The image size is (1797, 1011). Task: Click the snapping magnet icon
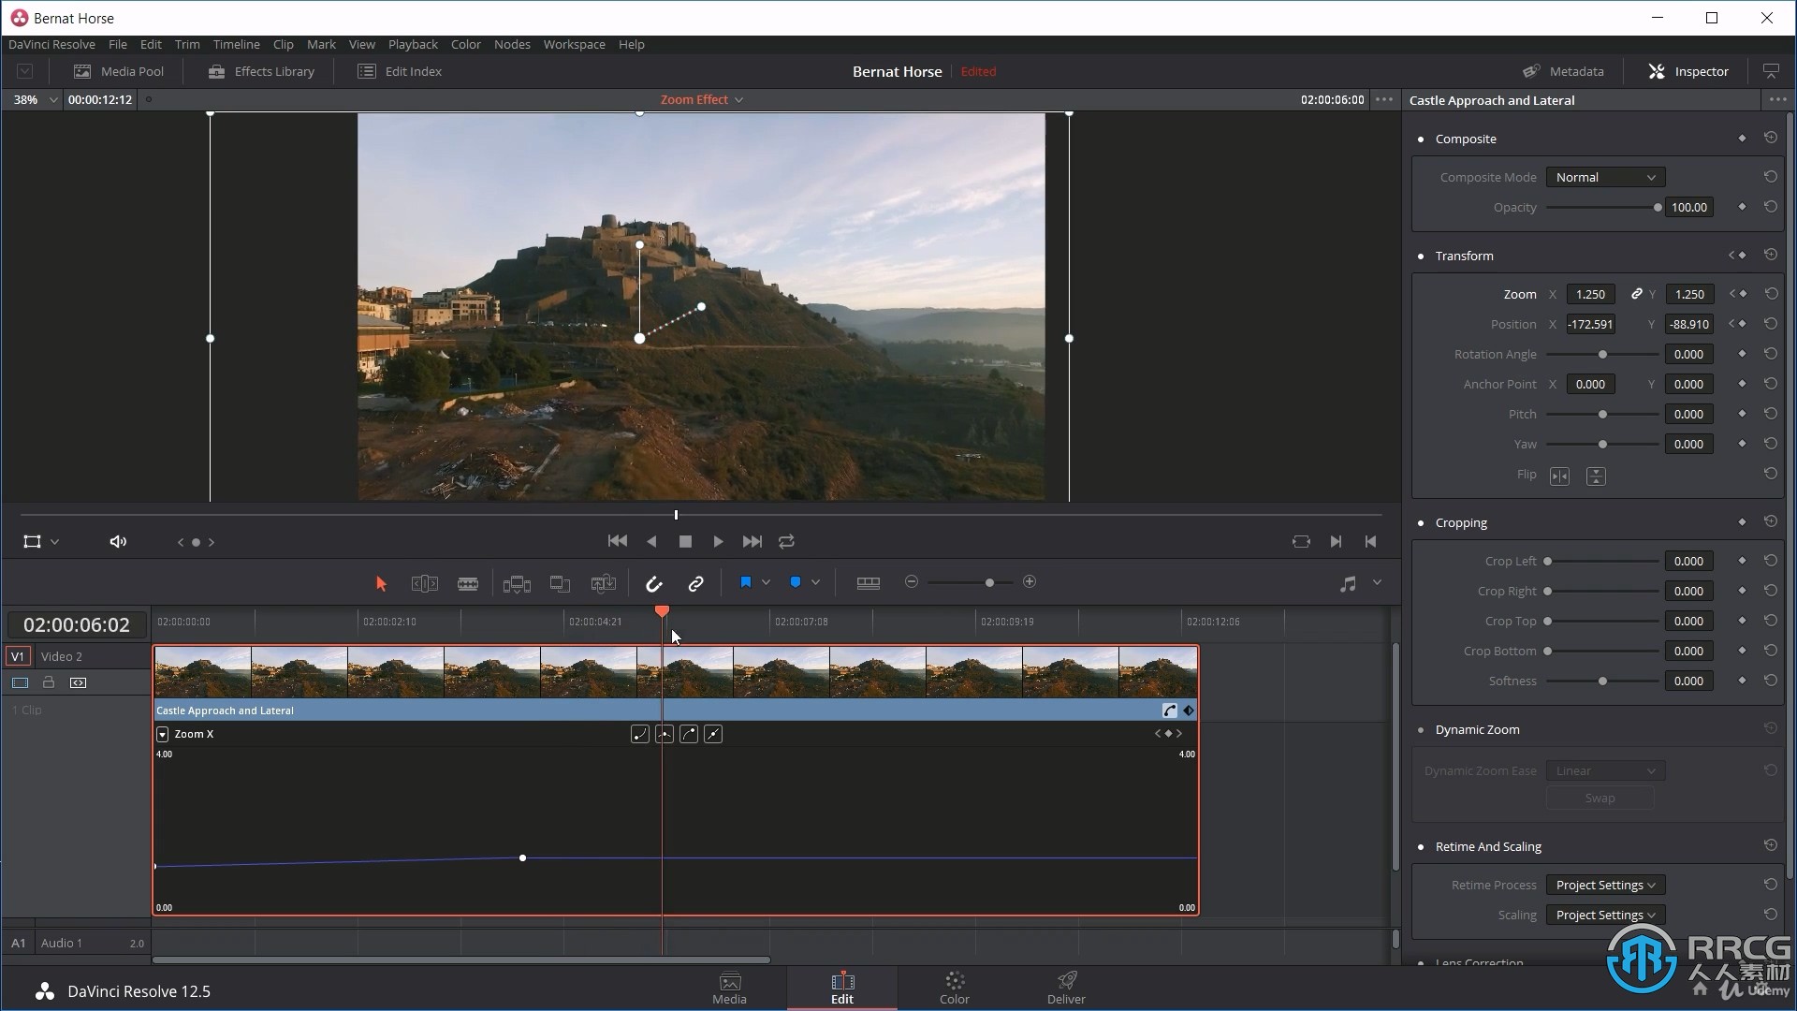[x=653, y=582]
